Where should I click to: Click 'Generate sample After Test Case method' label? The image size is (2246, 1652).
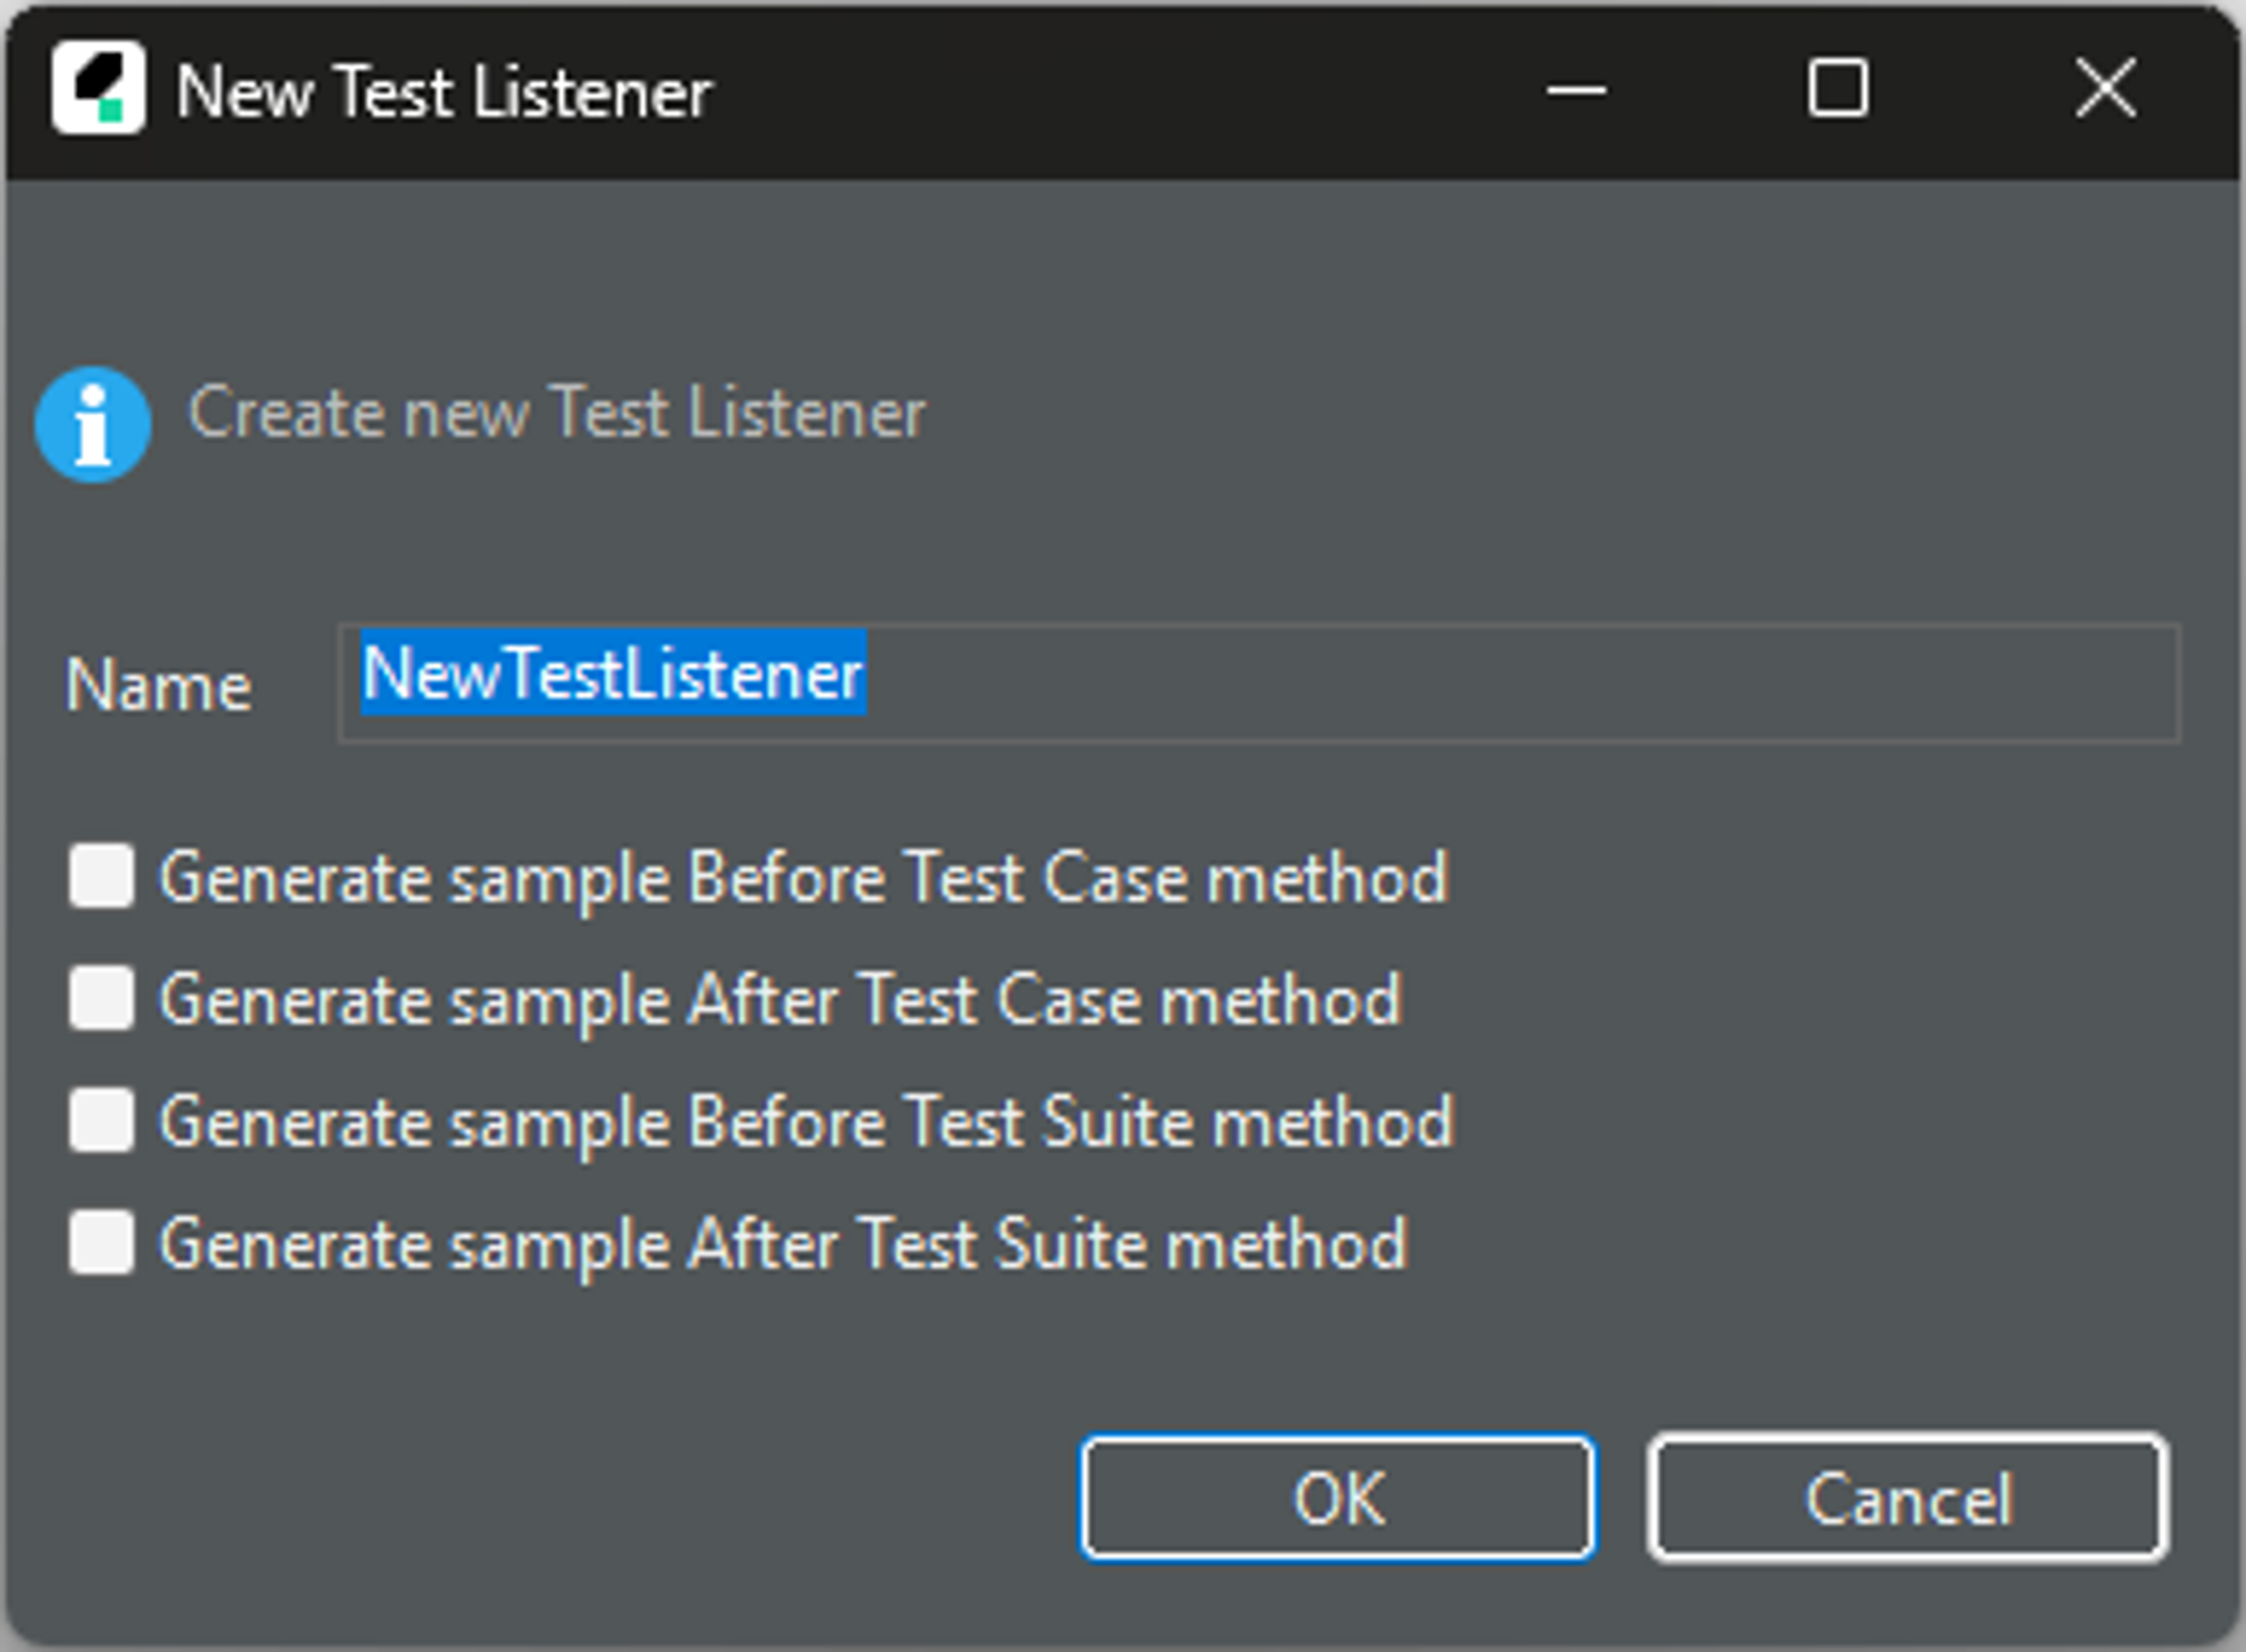[x=780, y=999]
